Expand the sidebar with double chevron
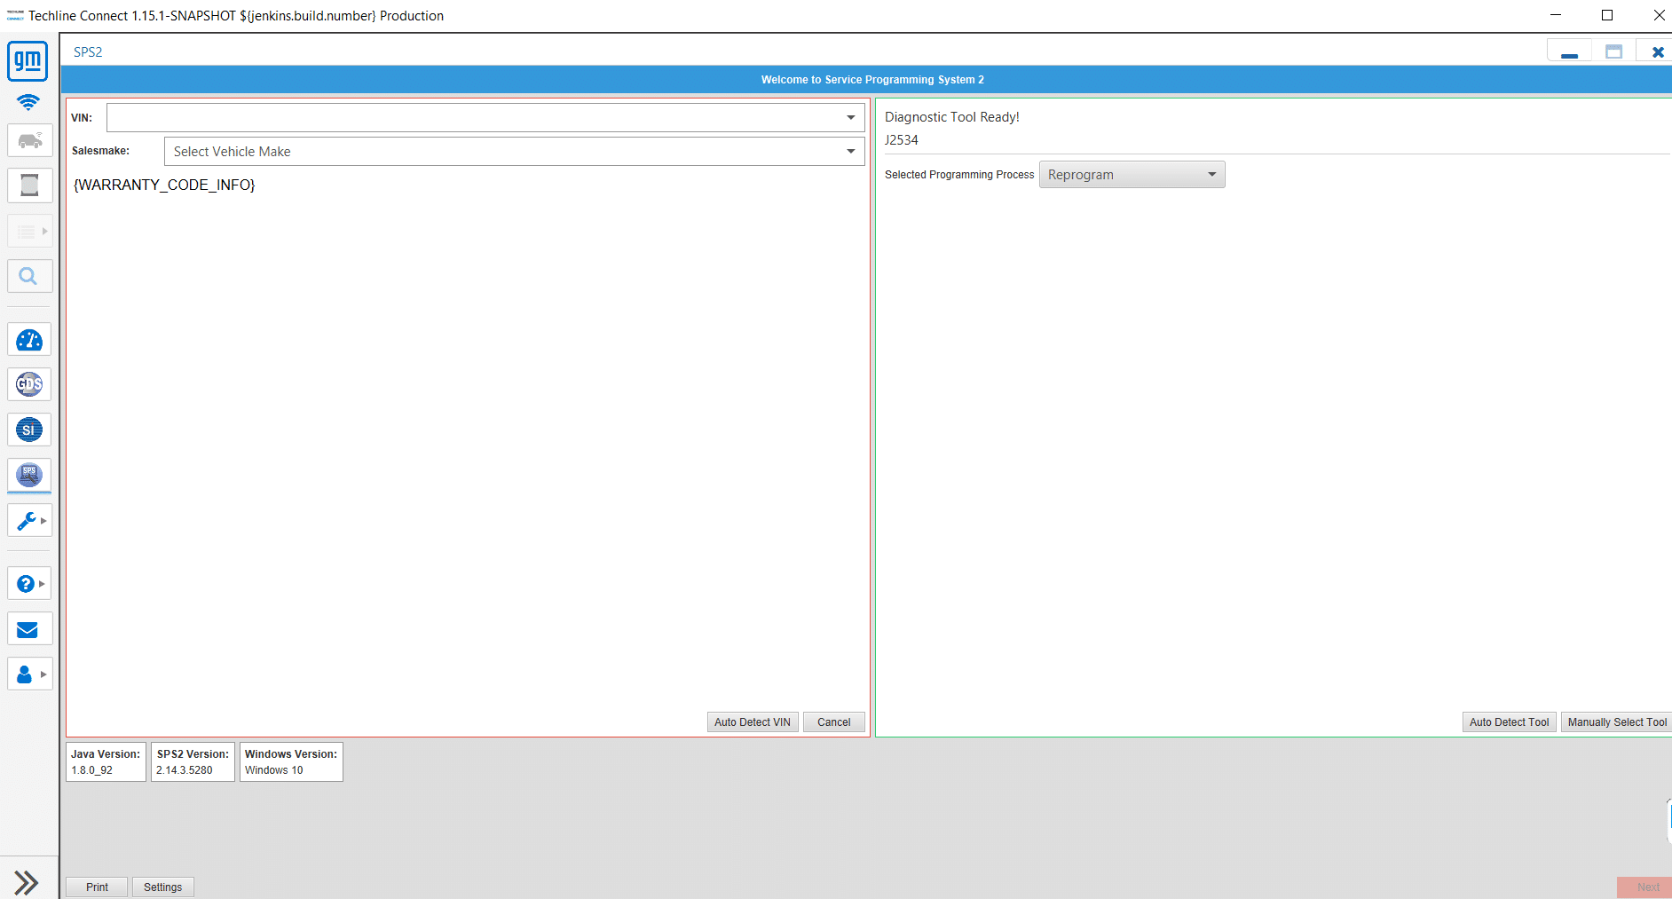Screen dimensions: 1672x899 (x=27, y=882)
